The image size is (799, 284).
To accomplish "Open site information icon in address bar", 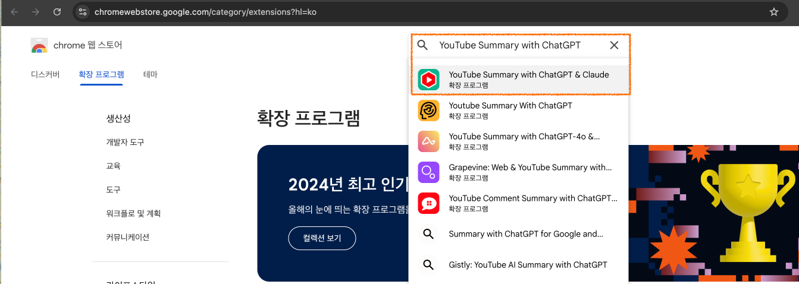I will click(x=83, y=12).
